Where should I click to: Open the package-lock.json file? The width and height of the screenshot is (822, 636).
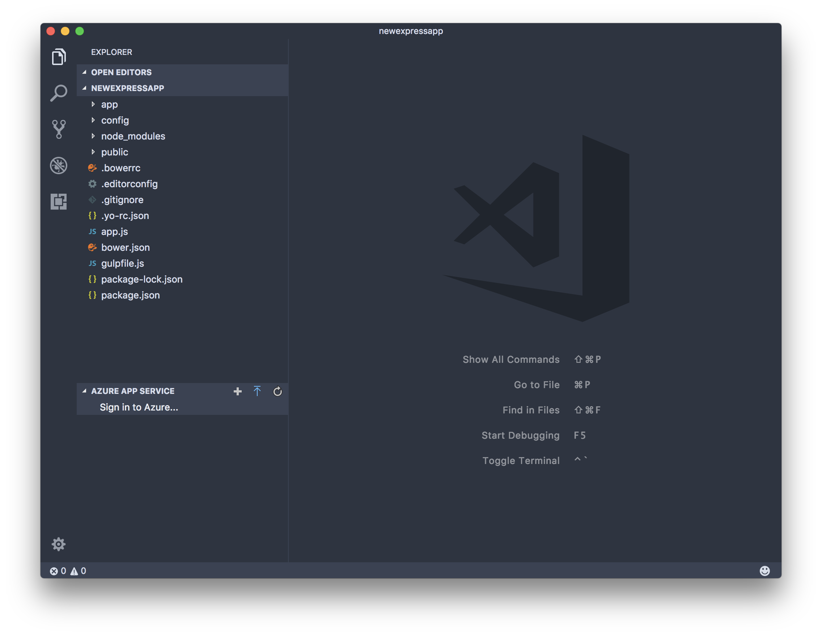coord(183,279)
